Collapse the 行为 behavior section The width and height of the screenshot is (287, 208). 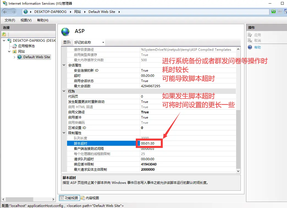(64, 91)
